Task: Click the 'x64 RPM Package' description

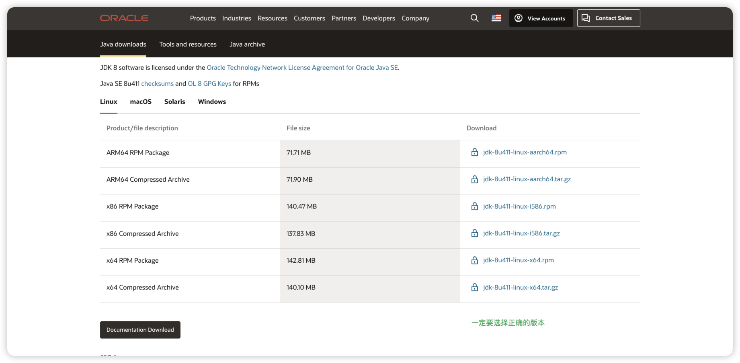Action: click(133, 260)
